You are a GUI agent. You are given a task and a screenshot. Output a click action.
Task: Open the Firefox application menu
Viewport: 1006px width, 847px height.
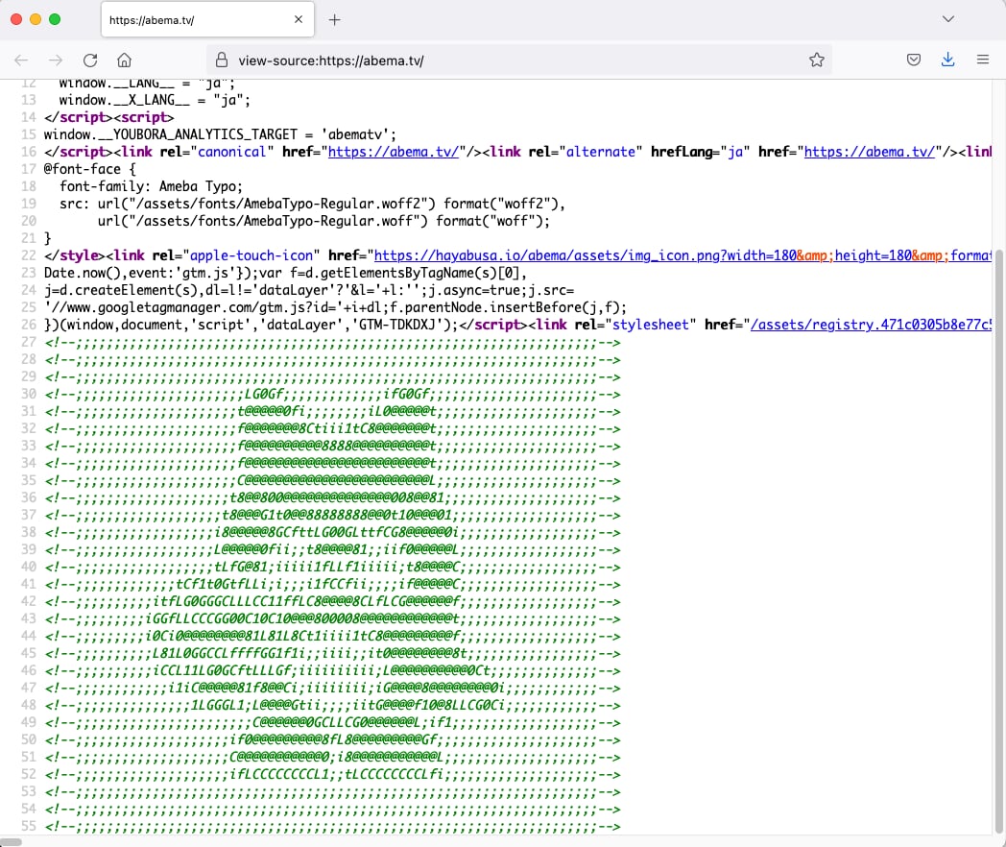pos(982,60)
